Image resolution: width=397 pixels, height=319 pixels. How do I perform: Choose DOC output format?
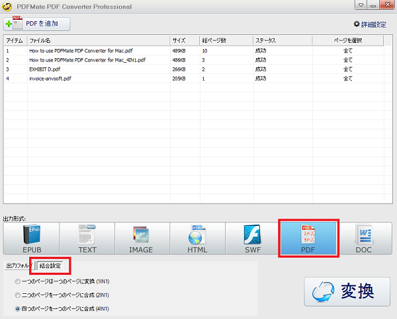pyautogui.click(x=364, y=238)
